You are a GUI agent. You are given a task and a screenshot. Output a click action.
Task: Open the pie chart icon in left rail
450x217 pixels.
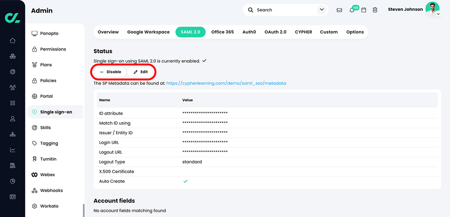coord(12,181)
